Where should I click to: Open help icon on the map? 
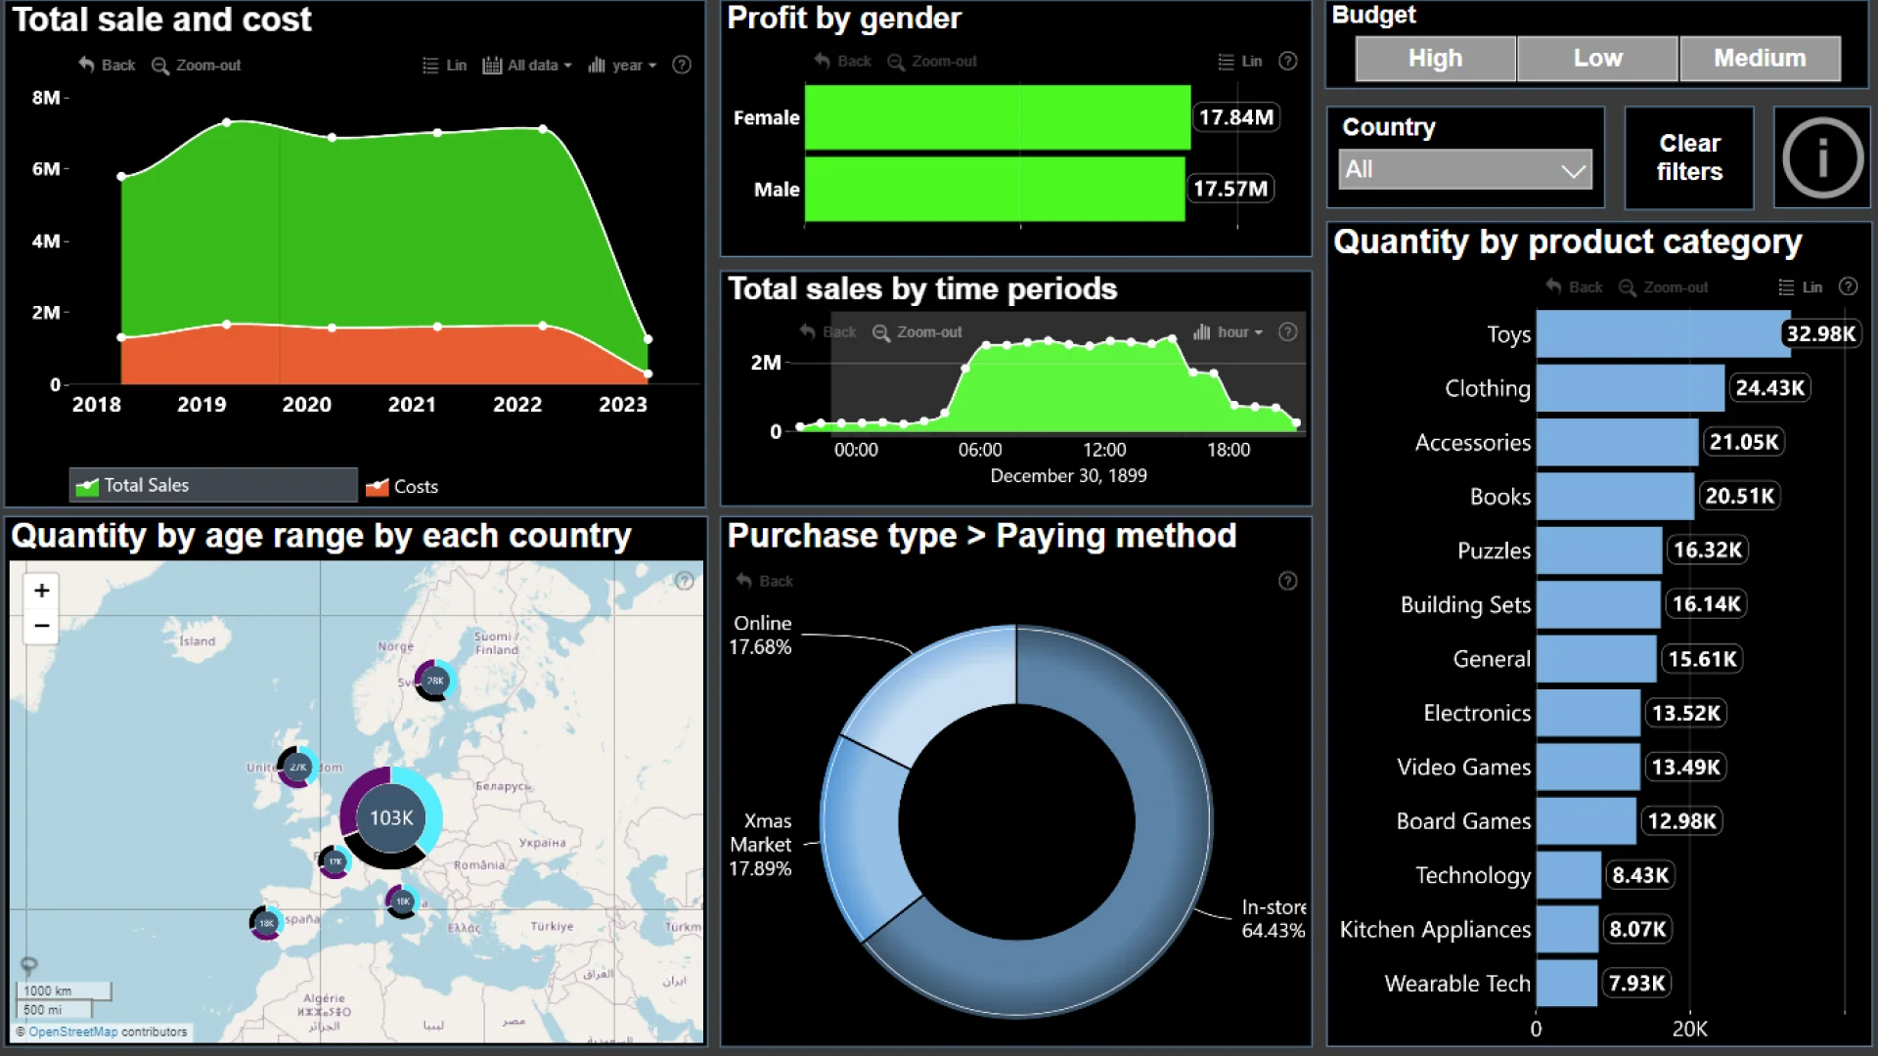click(x=685, y=581)
